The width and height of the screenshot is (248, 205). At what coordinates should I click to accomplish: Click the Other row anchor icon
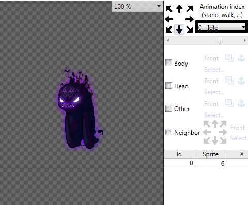(x=241, y=103)
